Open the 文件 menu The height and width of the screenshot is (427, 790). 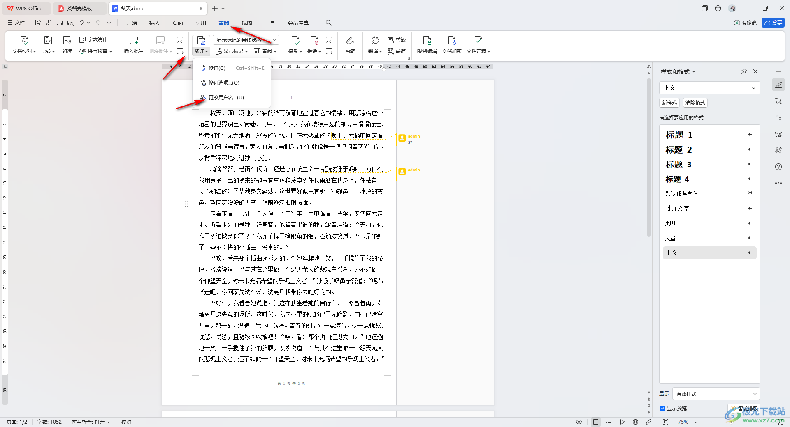coord(16,23)
